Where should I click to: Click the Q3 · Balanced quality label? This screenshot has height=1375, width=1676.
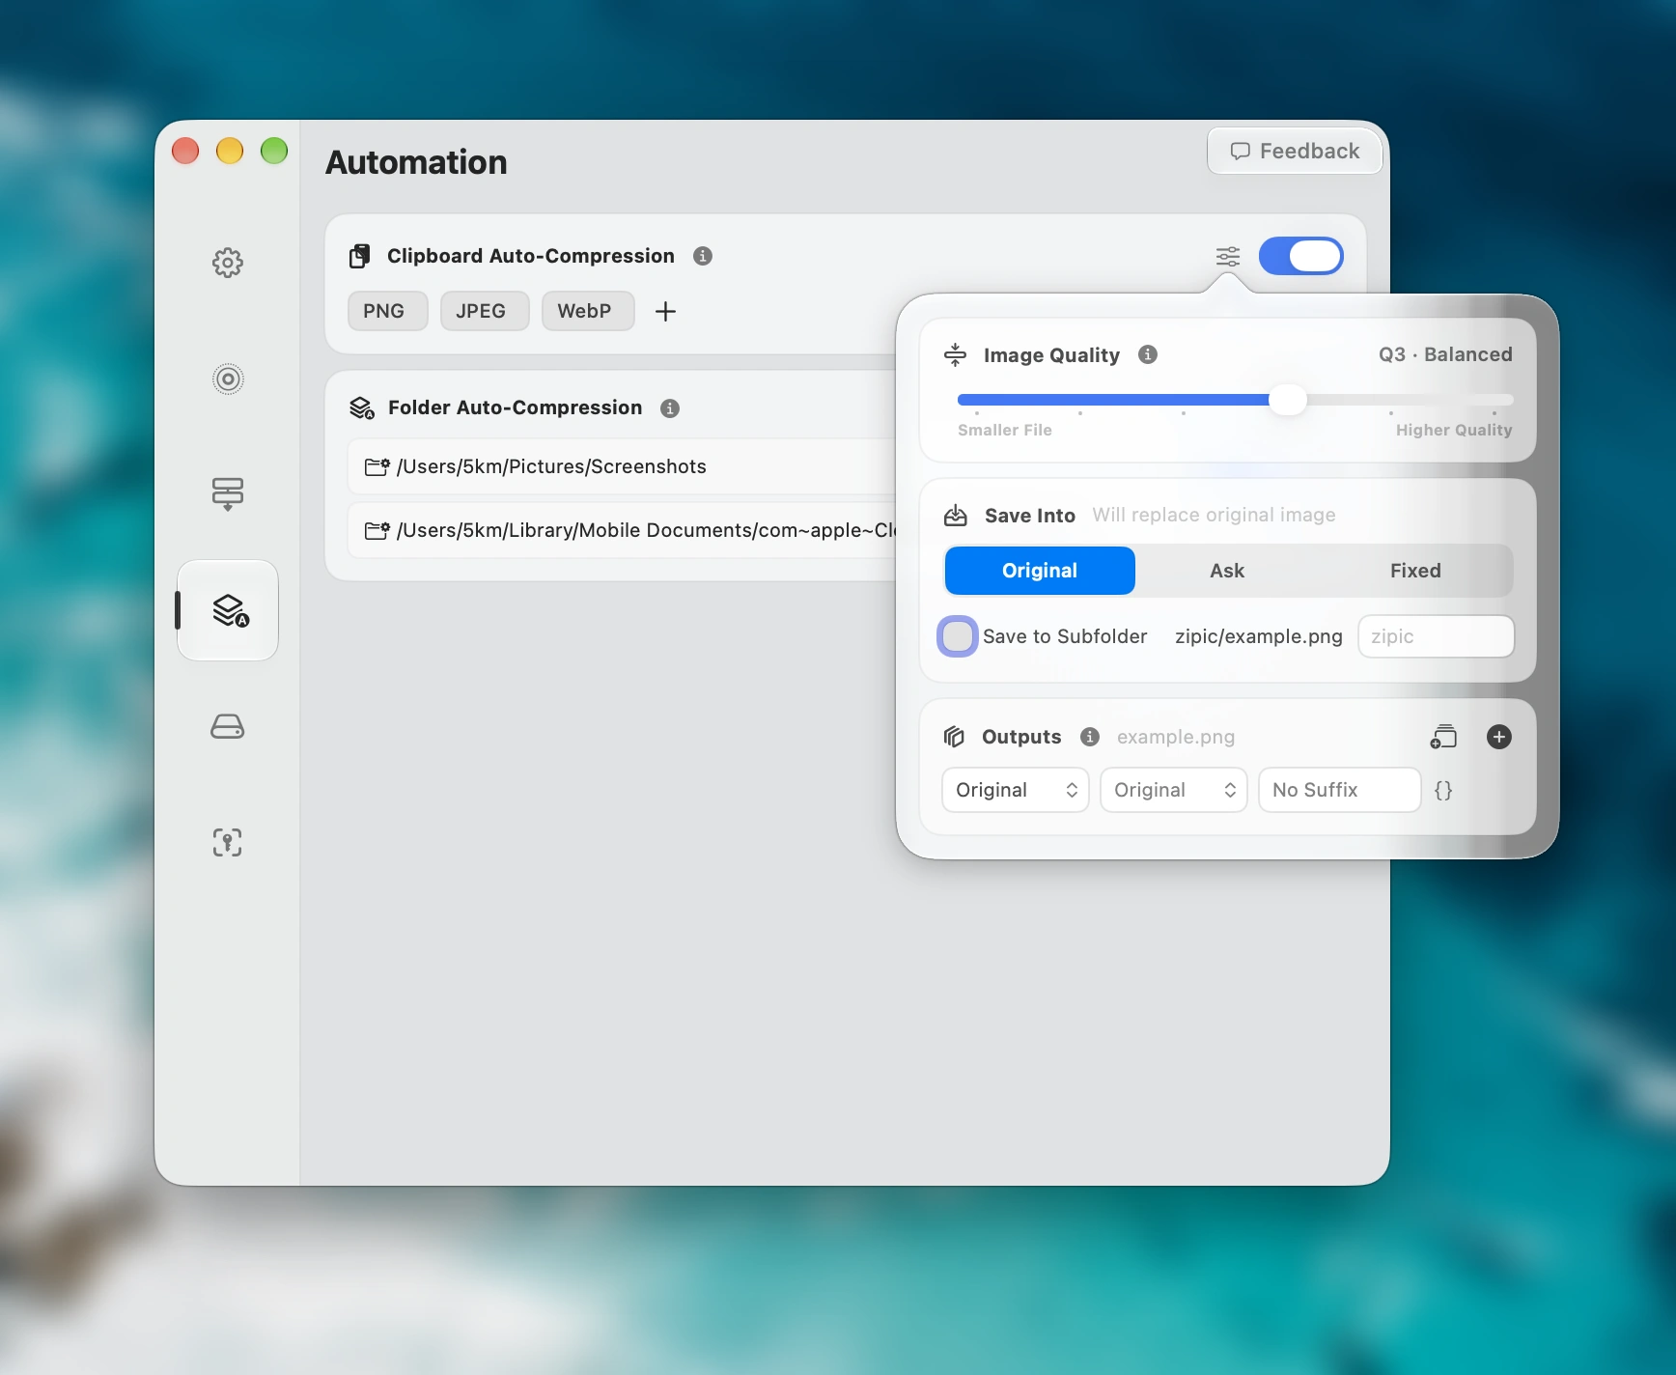pos(1445,354)
